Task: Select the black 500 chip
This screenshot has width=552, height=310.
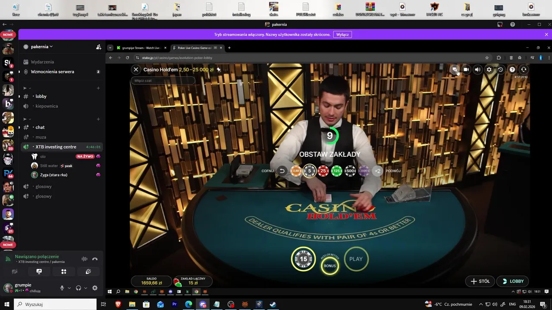Action: [x=351, y=171]
